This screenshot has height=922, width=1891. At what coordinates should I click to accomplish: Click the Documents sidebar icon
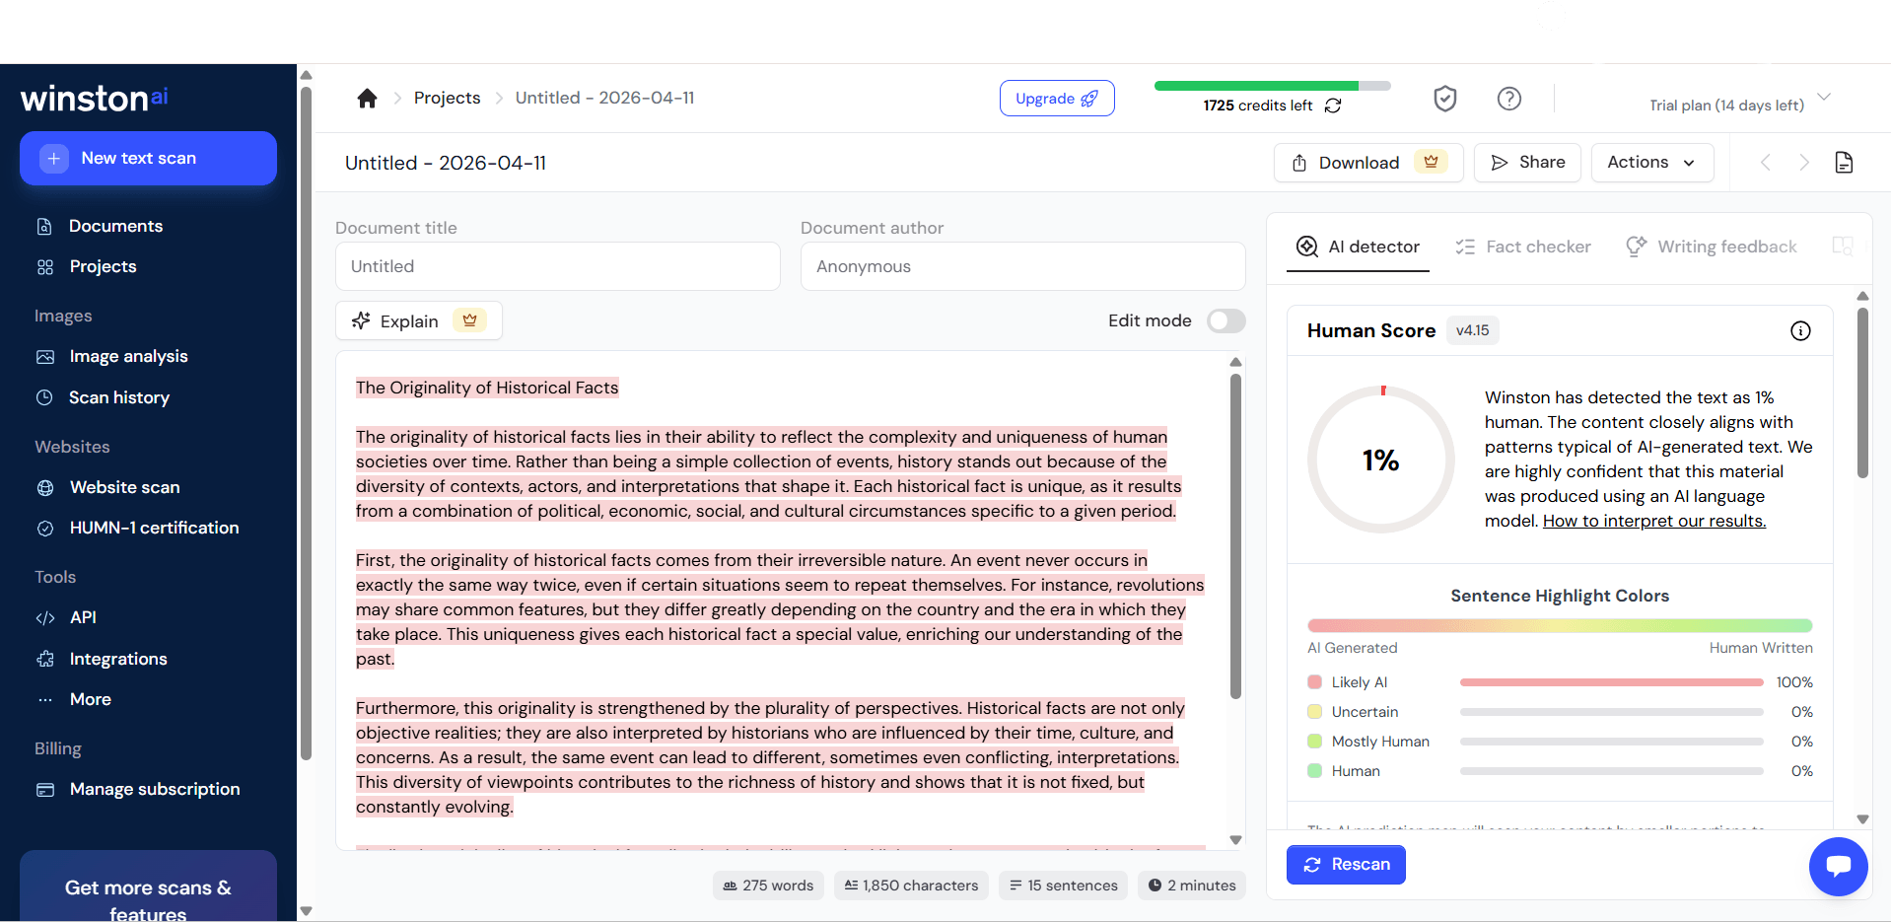click(44, 227)
